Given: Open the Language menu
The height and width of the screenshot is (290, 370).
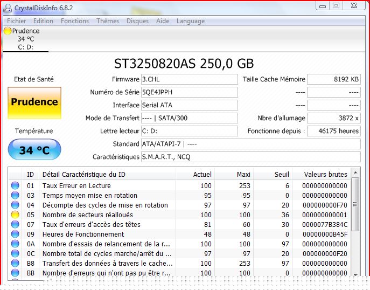Looking at the screenshot, I should [191, 21].
